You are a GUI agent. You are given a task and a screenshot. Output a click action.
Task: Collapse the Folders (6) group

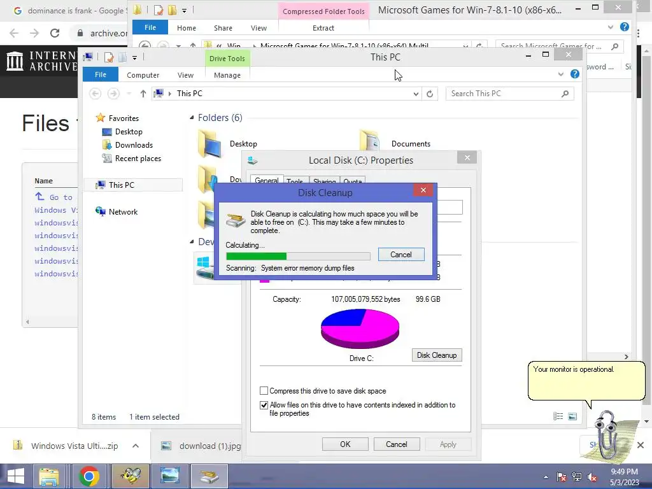[x=192, y=118]
